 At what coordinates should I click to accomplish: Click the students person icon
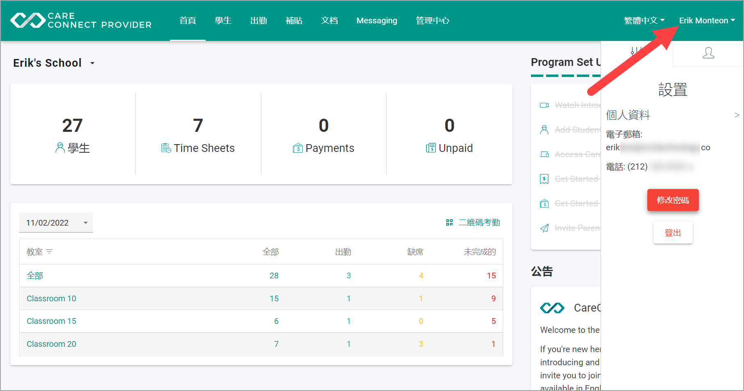(x=60, y=148)
